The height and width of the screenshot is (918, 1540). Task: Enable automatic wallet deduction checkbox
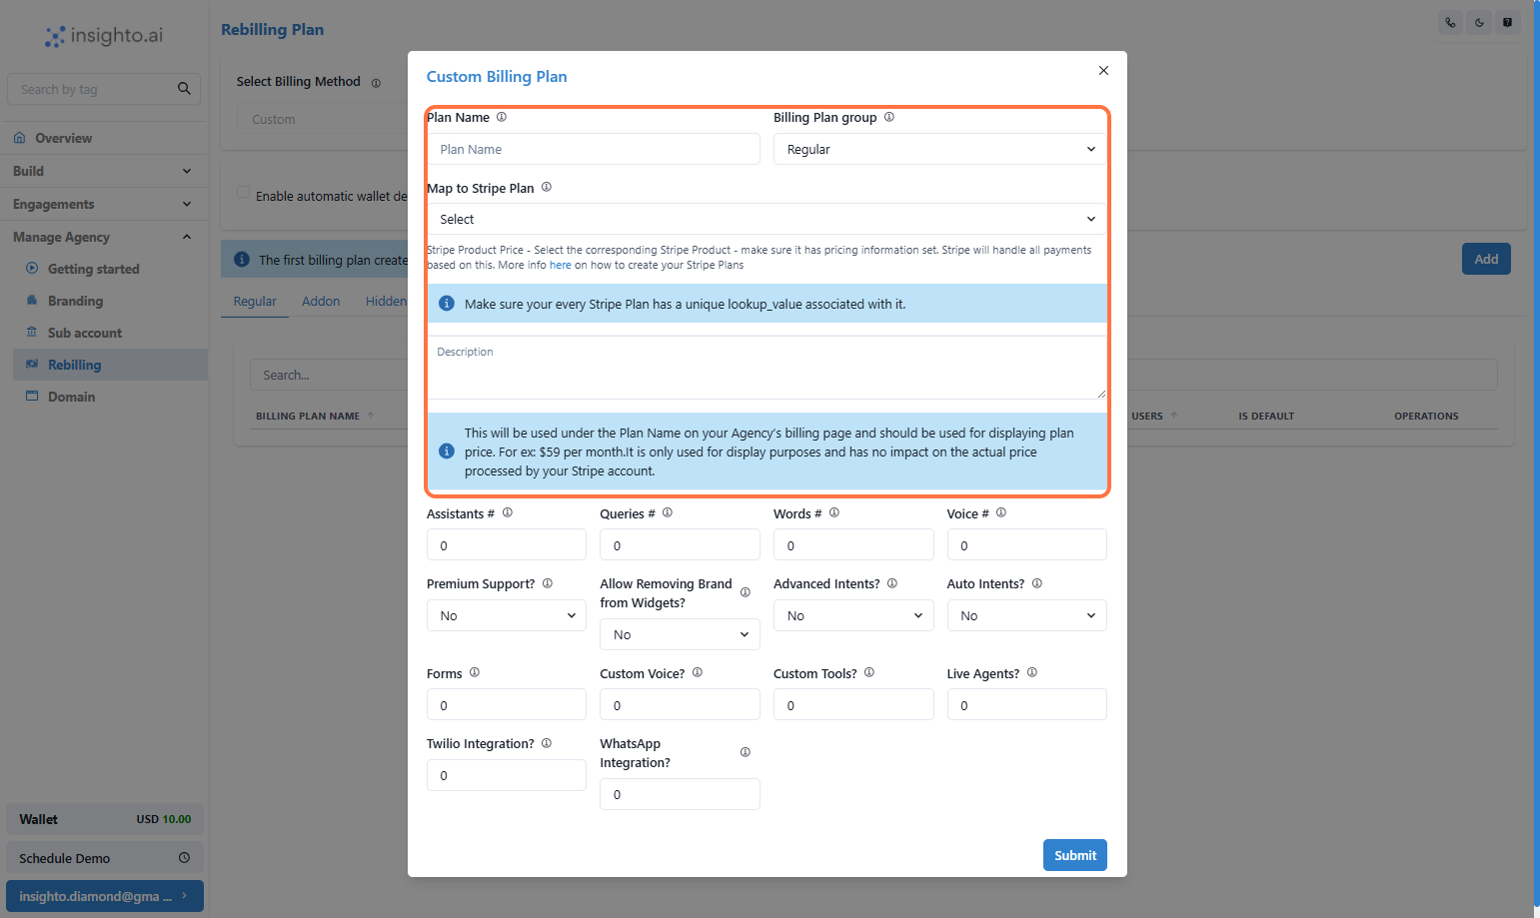(243, 192)
